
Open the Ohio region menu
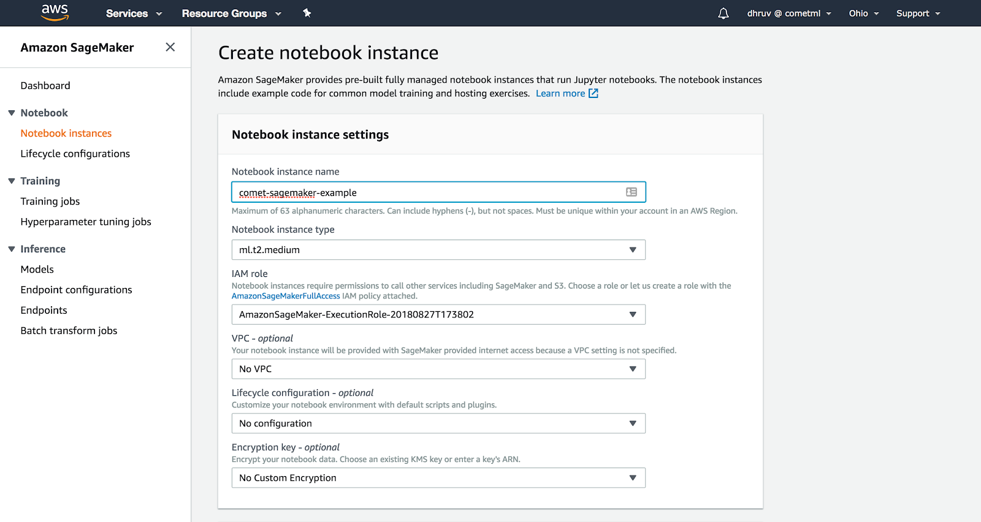coord(864,13)
